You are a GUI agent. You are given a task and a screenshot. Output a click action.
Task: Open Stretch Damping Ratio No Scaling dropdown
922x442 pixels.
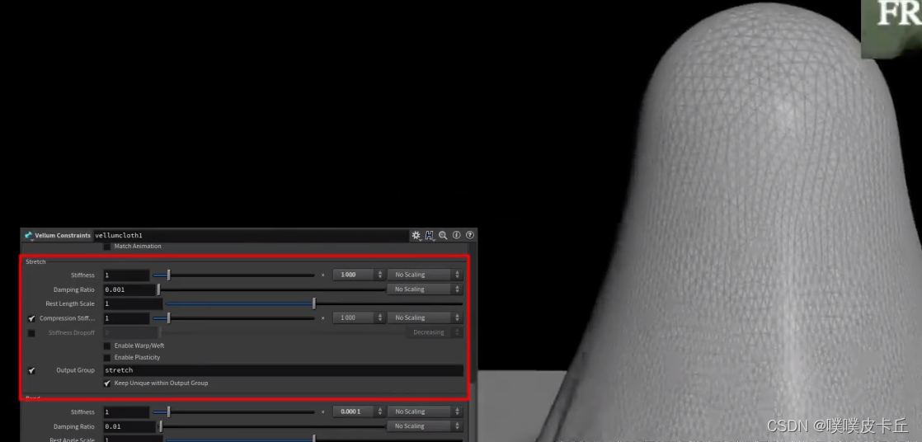click(426, 289)
